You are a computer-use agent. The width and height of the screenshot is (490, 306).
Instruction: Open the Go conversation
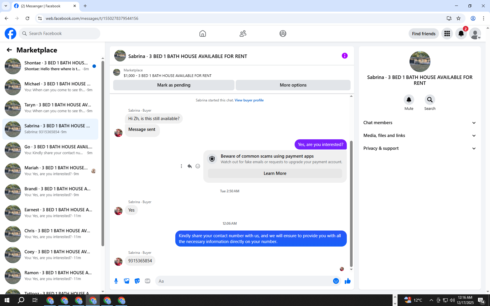(x=50, y=150)
